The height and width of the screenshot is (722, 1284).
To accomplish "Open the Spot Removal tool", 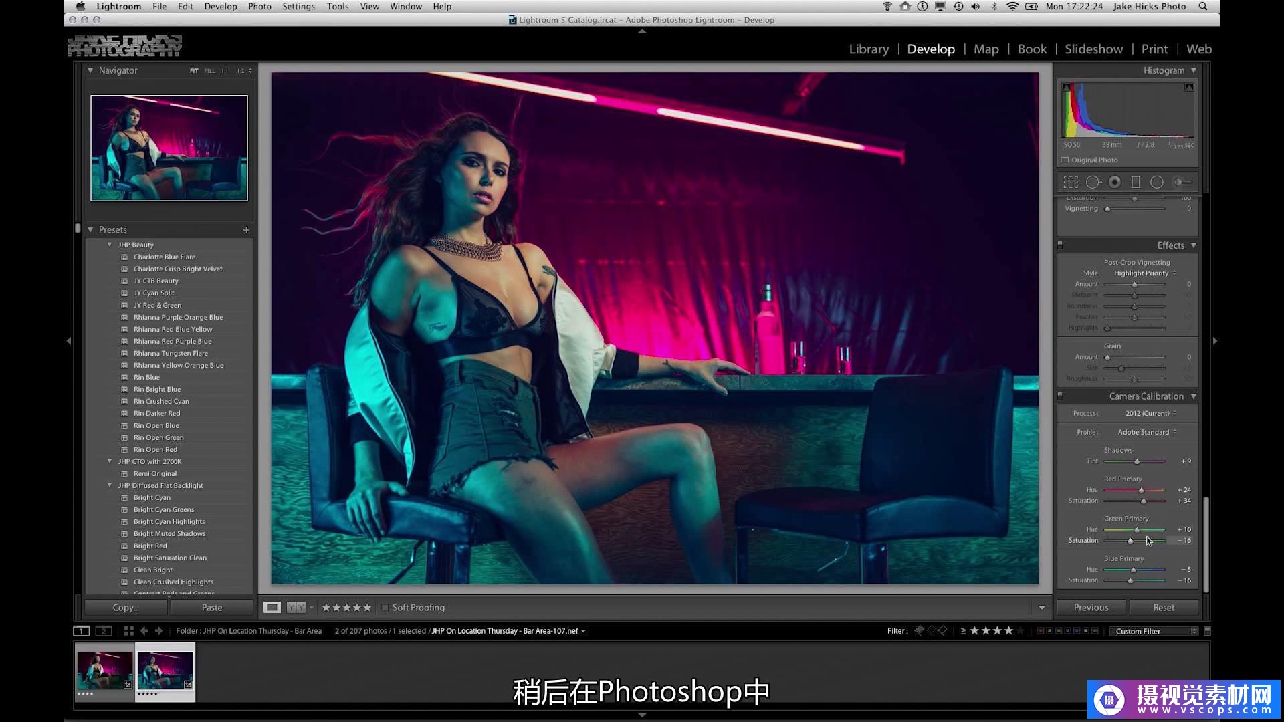I will [x=1094, y=181].
